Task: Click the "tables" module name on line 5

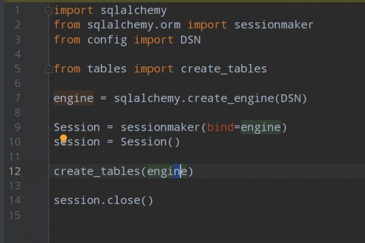Action: point(107,69)
